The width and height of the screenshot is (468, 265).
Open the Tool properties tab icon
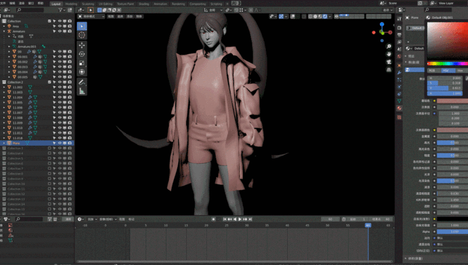tap(400, 19)
